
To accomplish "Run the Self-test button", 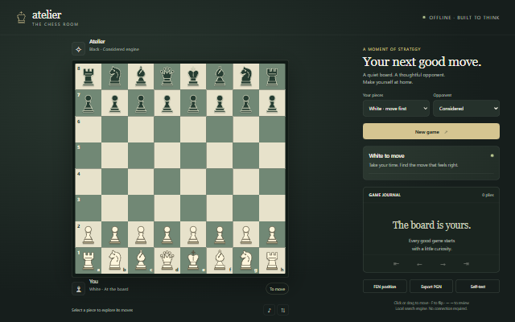I will click(478, 287).
